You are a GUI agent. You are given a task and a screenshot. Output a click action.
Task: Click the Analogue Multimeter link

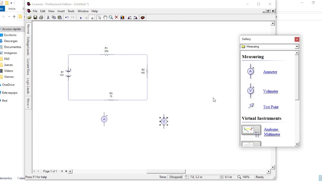[x=272, y=132]
